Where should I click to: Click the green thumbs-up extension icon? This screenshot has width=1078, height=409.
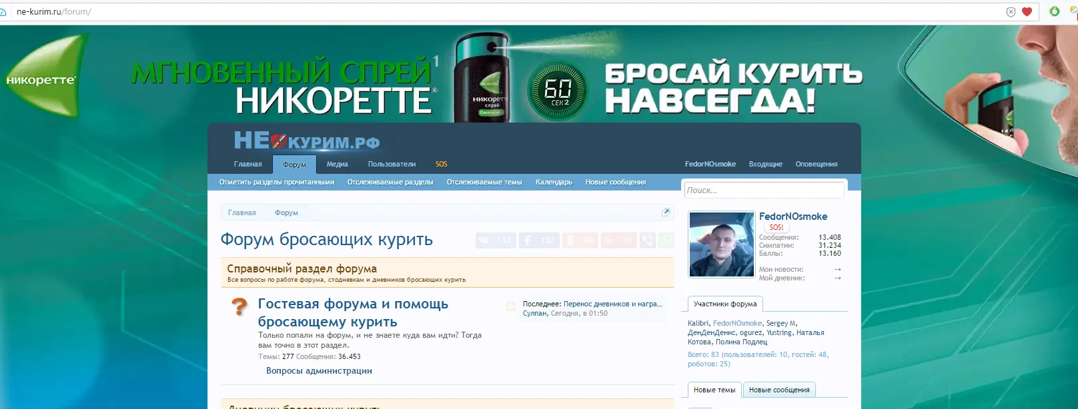pyautogui.click(x=1055, y=11)
